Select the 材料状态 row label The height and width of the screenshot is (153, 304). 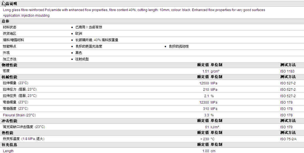(x=9, y=27)
